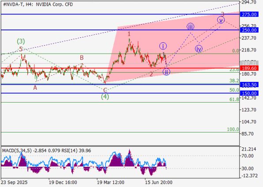Click the green (3) wave label

[21, 41]
